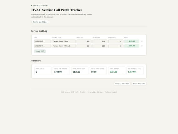Edit job revenue 320 field

100,41
